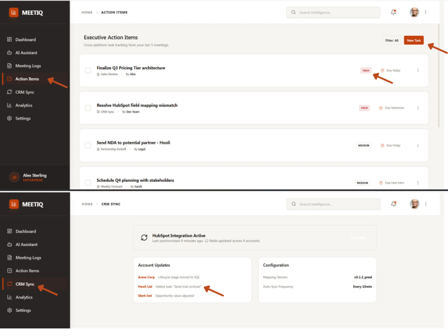
Task: Open the Hooli Ltd account update
Action: click(170, 287)
